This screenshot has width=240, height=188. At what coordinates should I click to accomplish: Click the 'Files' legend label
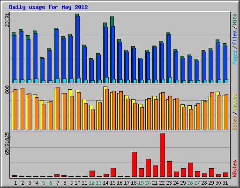pos(235,38)
